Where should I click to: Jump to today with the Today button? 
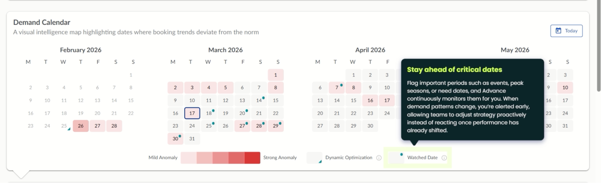(566, 31)
